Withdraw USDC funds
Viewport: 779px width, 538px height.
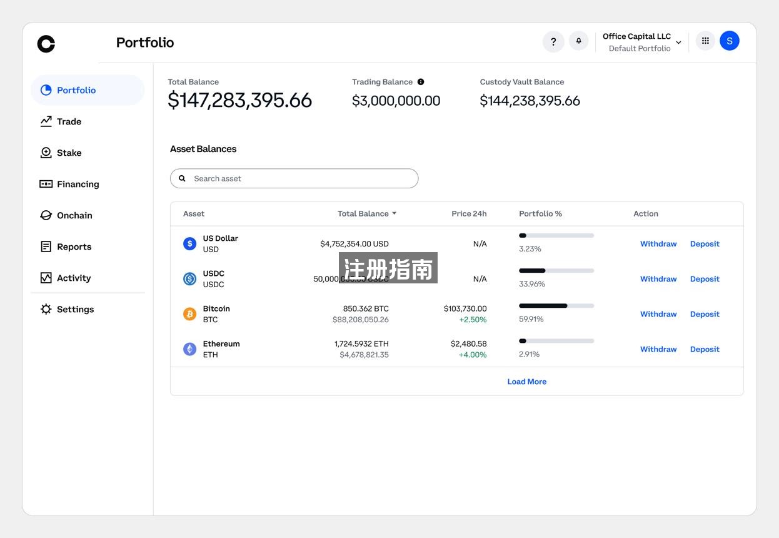tap(658, 279)
